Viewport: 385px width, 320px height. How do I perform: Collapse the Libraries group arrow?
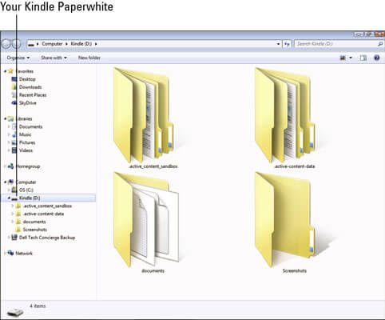[x=5, y=118]
